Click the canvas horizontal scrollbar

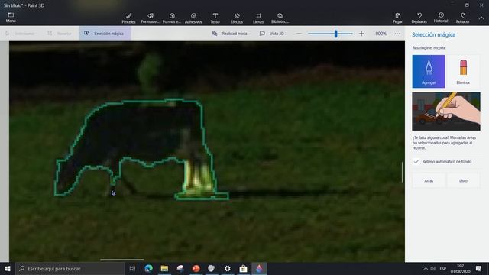tap(121, 260)
